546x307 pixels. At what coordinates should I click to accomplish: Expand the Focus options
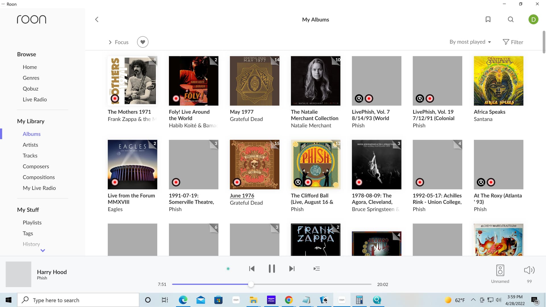(x=118, y=42)
